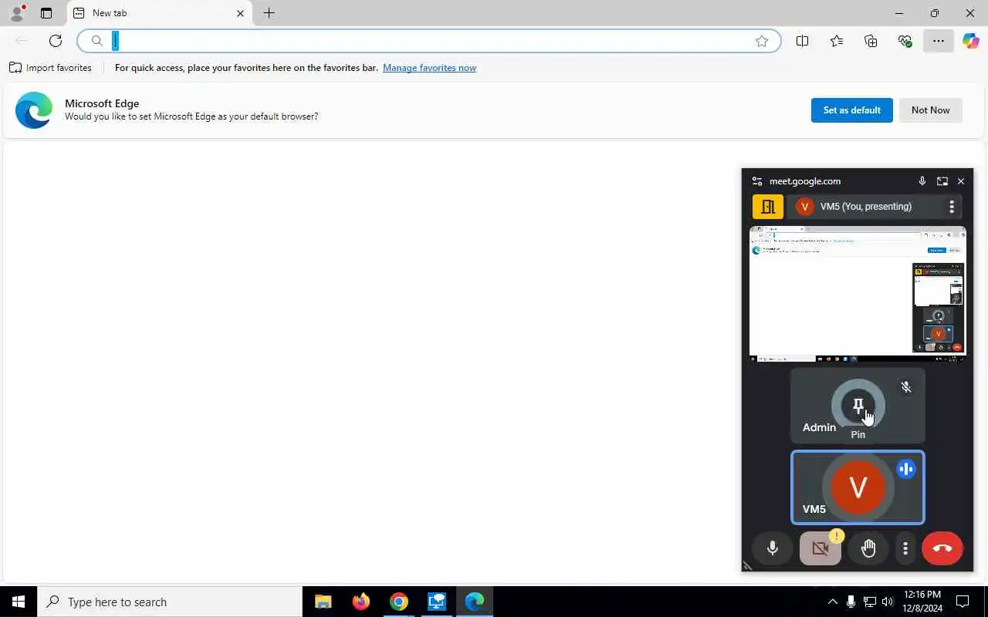Open Settings and more menu
The height and width of the screenshot is (617, 988).
pos(938,41)
